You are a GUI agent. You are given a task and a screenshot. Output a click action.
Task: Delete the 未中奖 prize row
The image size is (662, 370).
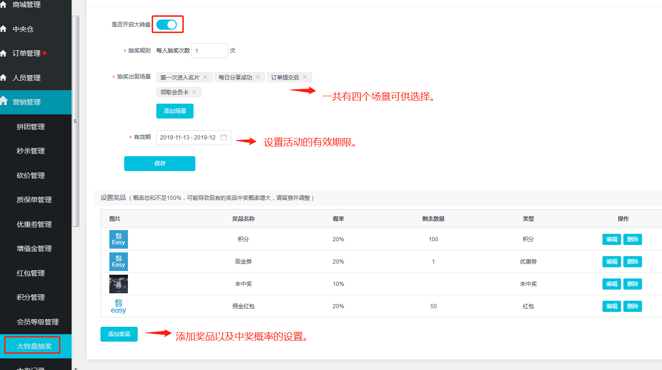633,284
